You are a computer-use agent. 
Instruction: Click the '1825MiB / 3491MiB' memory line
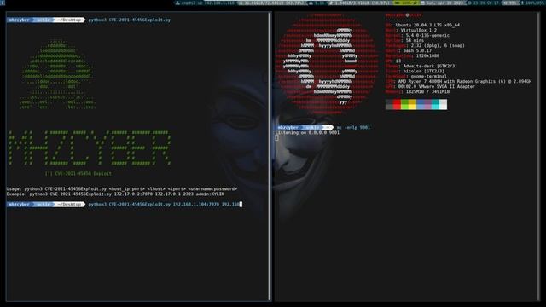point(417,91)
